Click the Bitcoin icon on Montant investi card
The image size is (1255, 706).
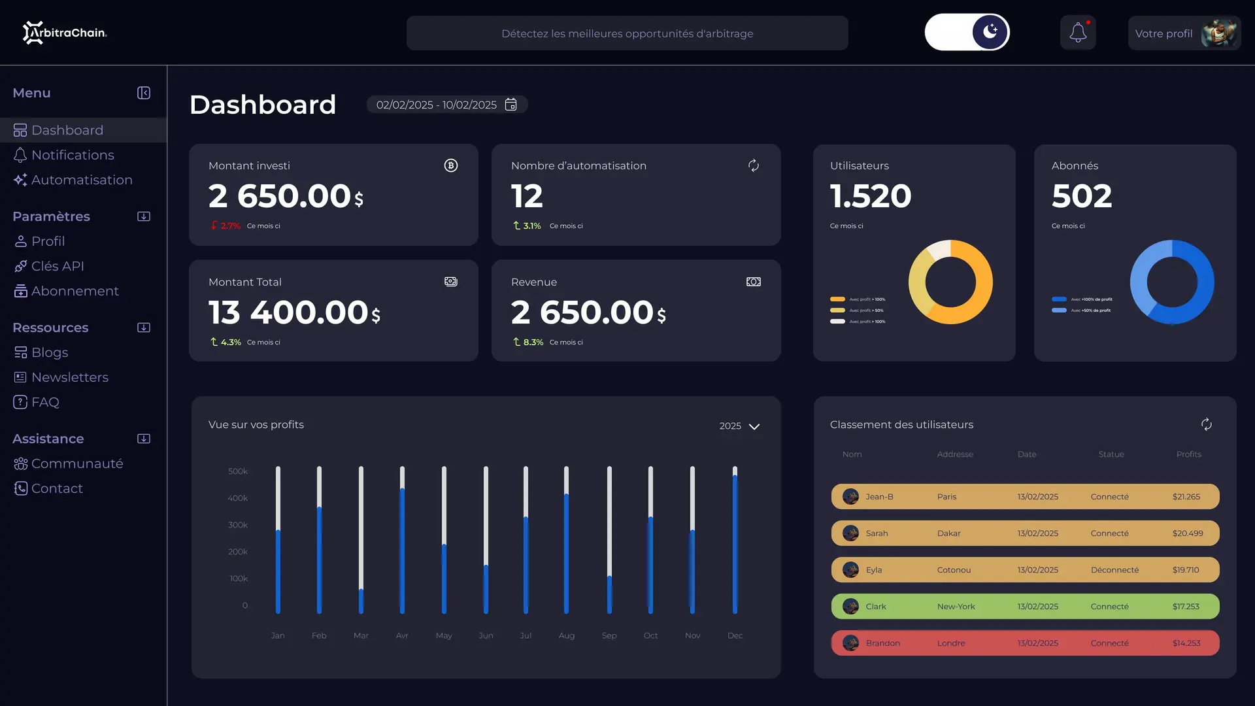[x=450, y=165]
